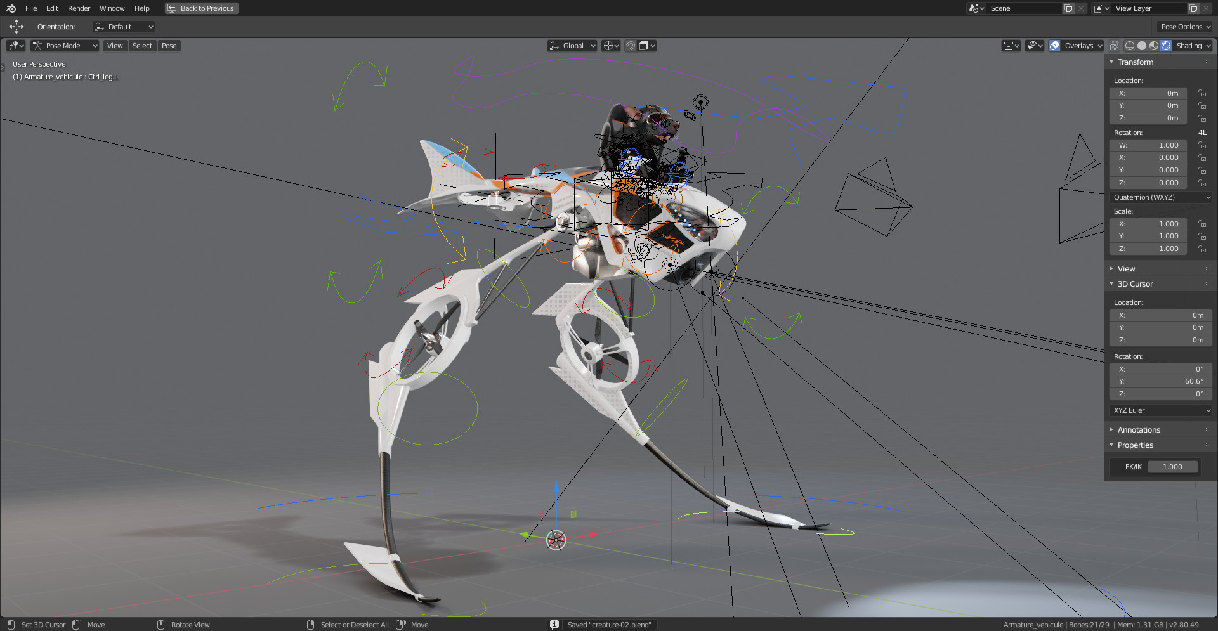This screenshot has height=631, width=1218.
Task: Lock the Transform Location X
Action: pos(1202,93)
